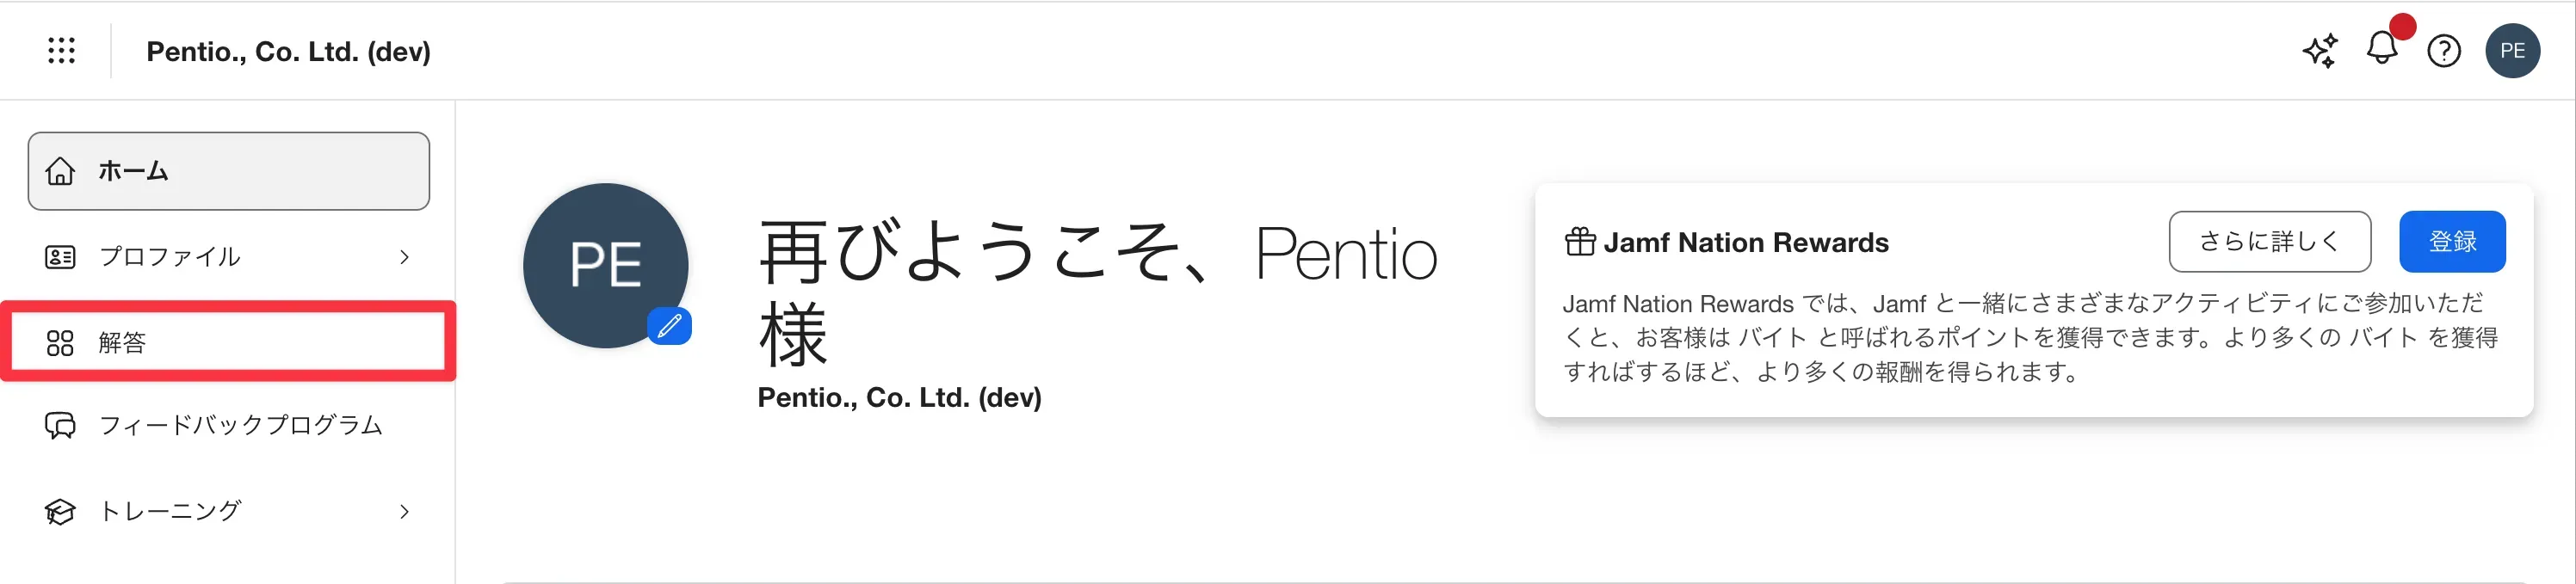Open the app launcher grid icon
Screen dimensions: 2576x584
coord(61,51)
